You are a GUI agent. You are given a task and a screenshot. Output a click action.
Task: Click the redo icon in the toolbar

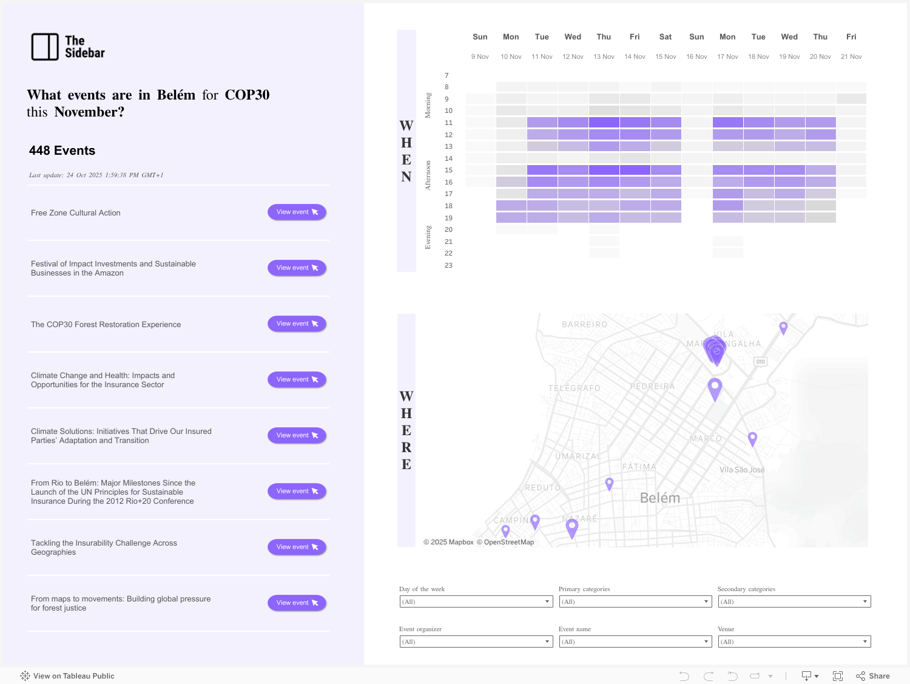[x=708, y=676]
